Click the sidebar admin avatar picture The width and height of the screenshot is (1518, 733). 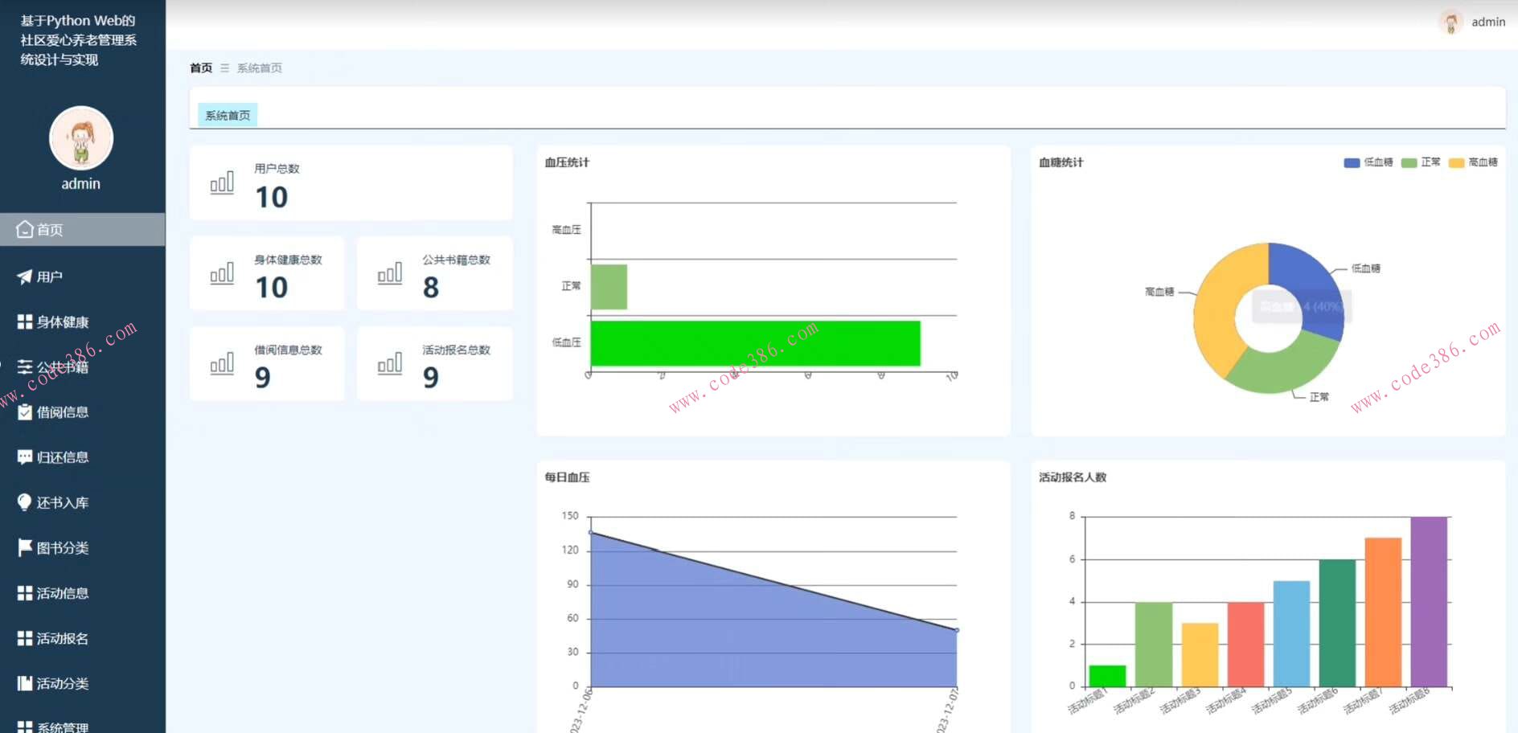pos(81,138)
